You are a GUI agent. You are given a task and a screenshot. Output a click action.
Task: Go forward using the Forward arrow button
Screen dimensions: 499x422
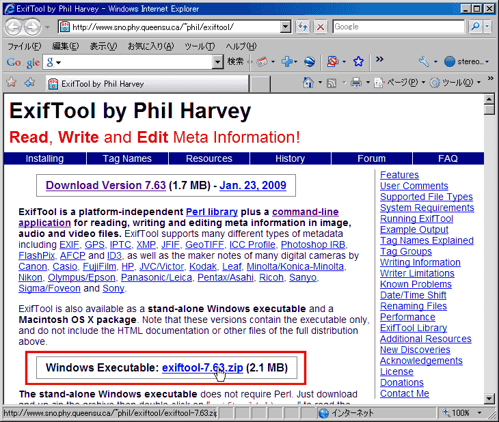click(32, 27)
